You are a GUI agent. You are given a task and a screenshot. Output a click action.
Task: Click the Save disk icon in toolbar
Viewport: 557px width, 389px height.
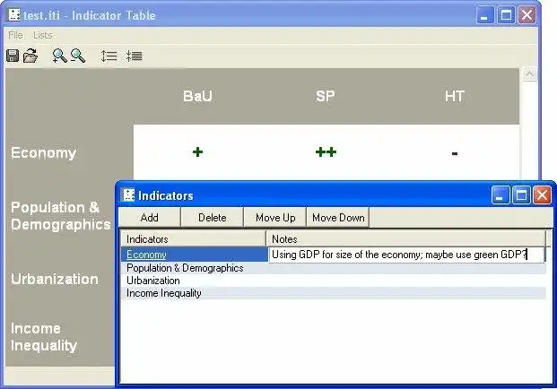13,56
